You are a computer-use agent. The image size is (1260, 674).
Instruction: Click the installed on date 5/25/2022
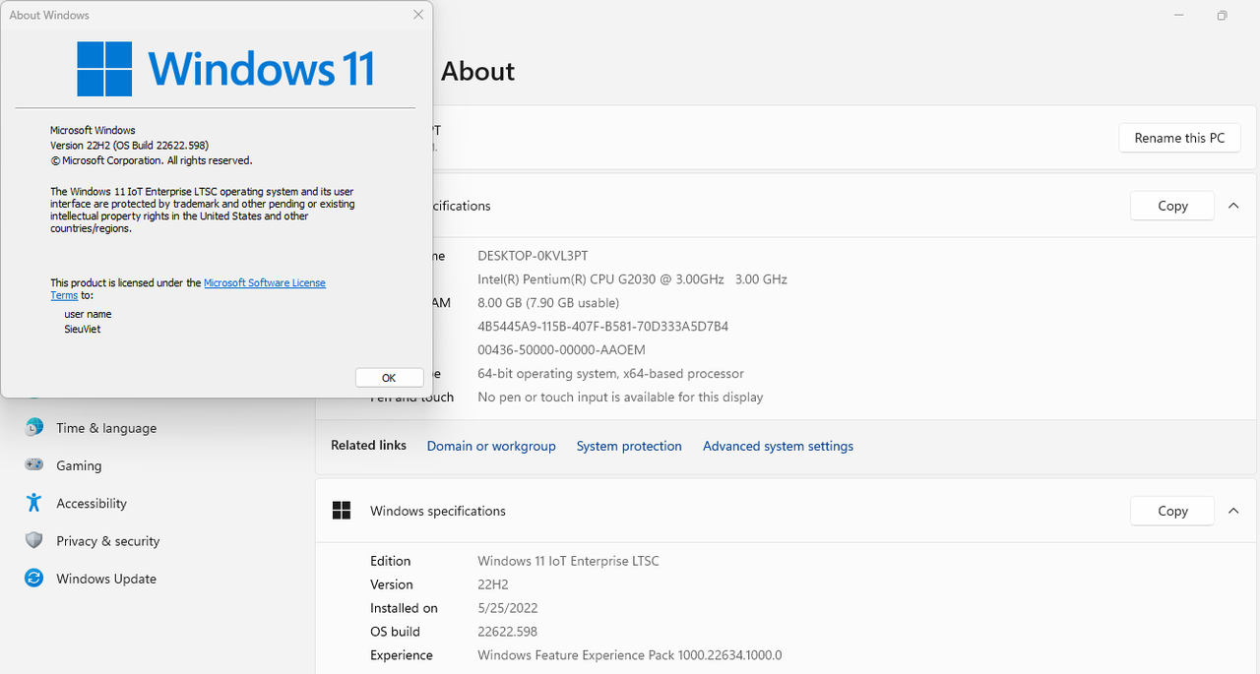pos(508,608)
